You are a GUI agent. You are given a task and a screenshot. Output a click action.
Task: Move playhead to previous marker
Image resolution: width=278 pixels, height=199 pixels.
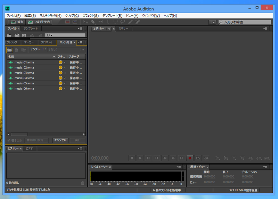click(x=157, y=158)
